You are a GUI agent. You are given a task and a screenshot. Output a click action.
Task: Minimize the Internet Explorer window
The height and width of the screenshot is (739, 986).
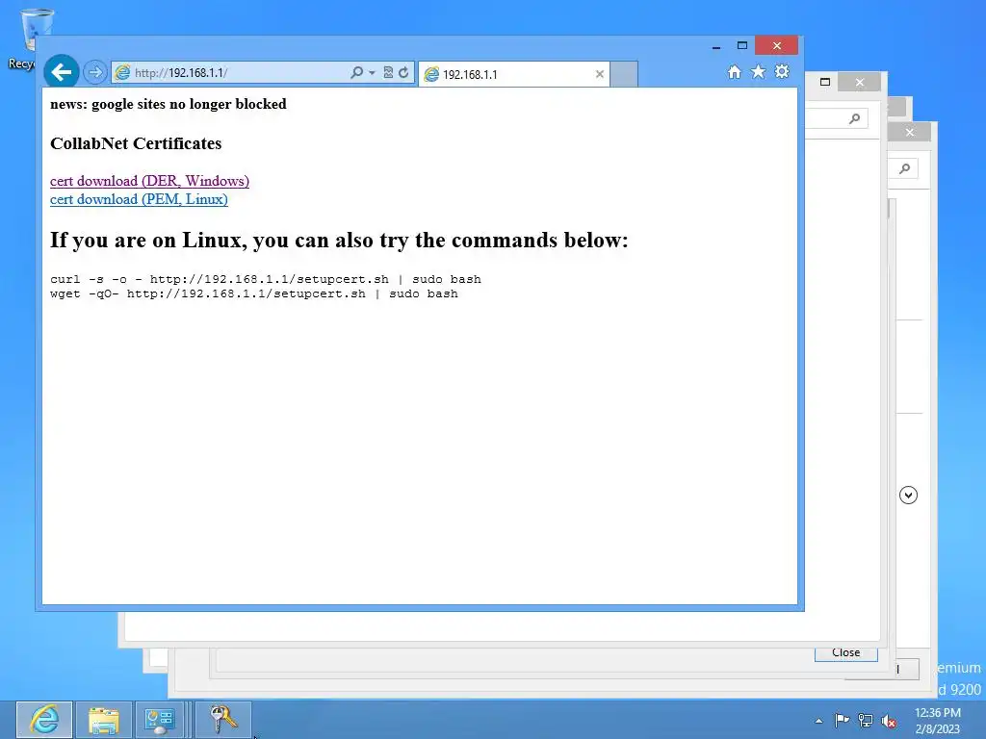click(x=716, y=46)
